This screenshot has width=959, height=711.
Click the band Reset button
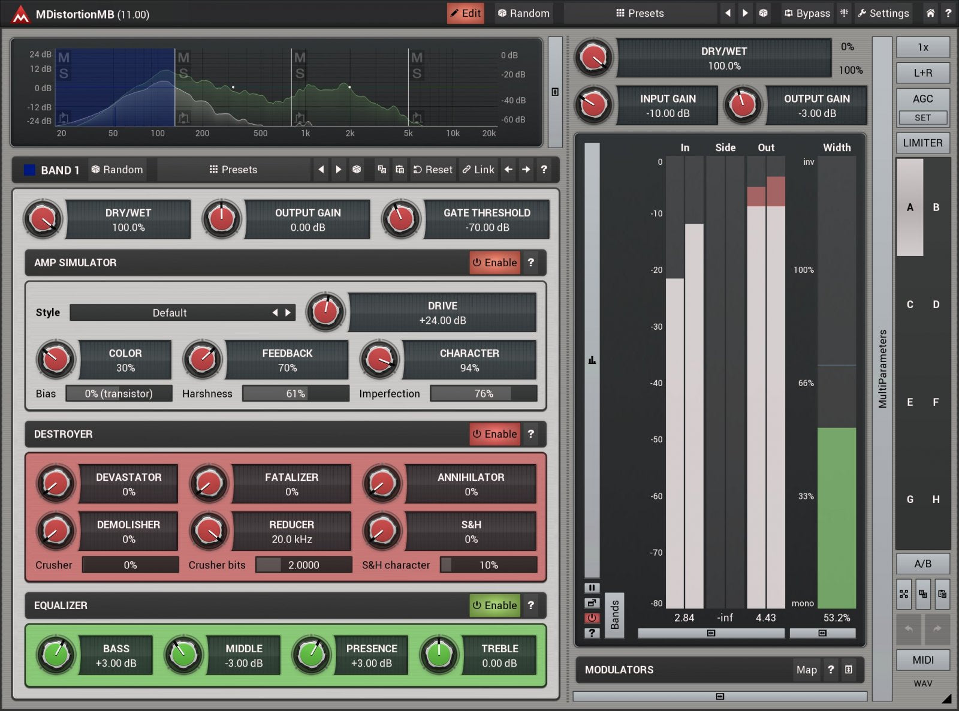[433, 170]
